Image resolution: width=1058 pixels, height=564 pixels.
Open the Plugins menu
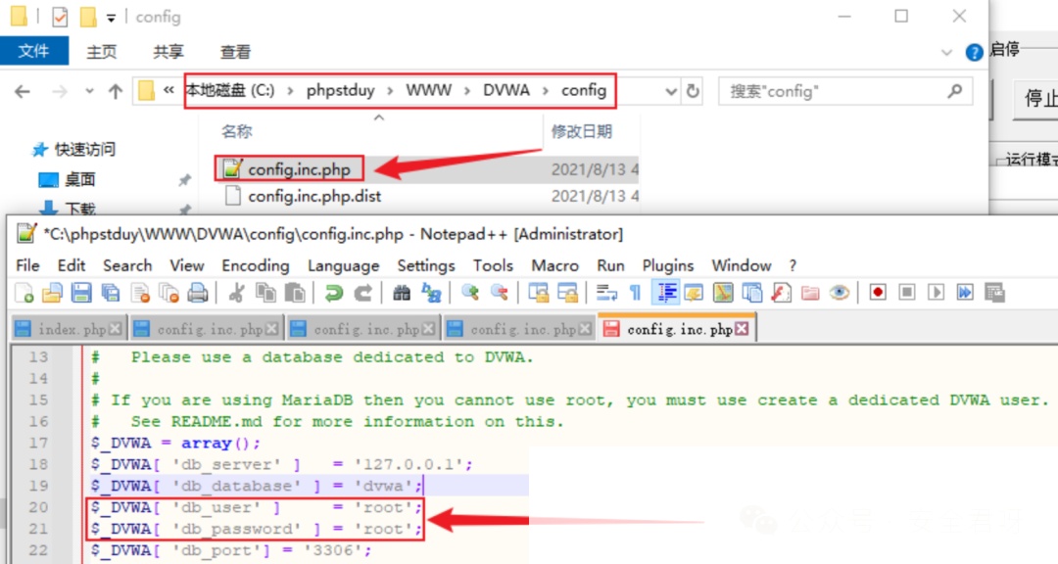tap(668, 265)
